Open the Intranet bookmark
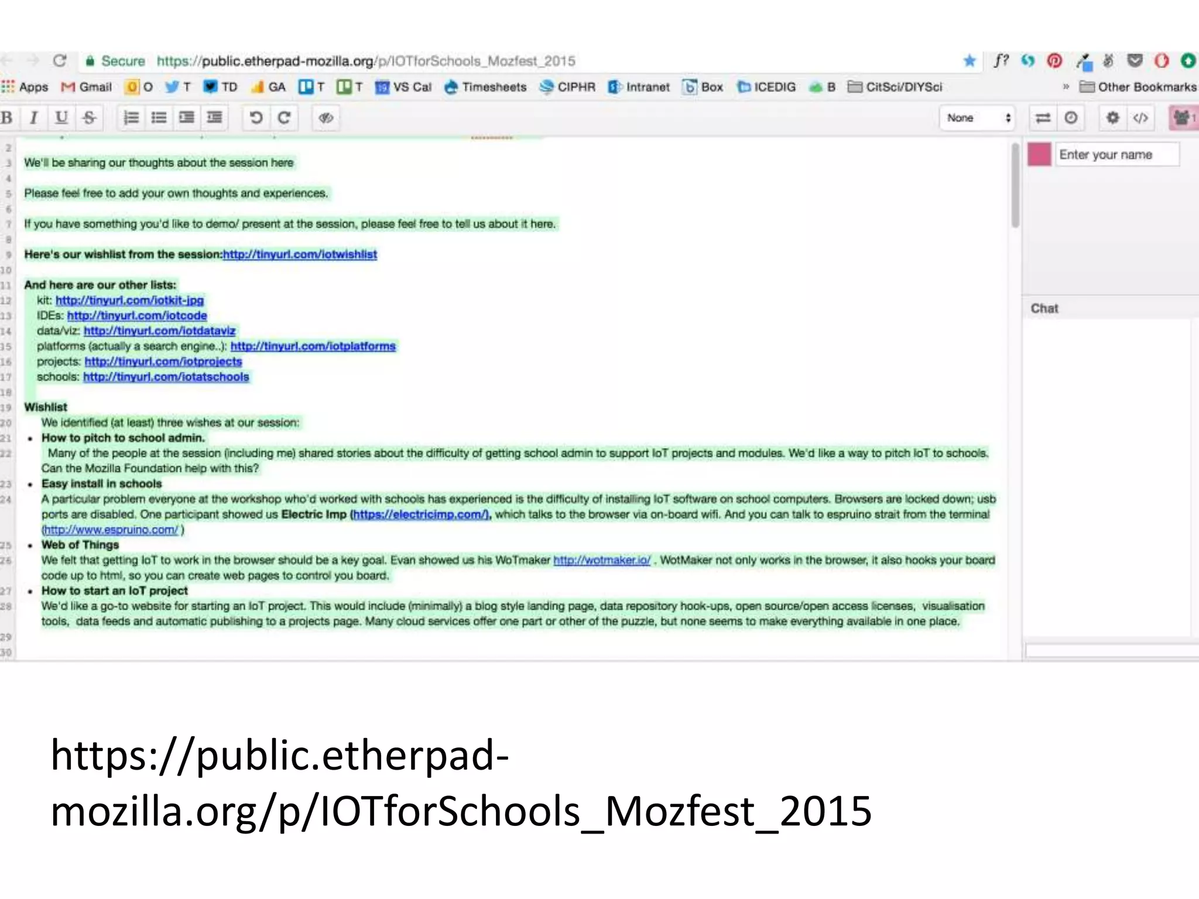The image size is (1199, 899). tap(639, 87)
